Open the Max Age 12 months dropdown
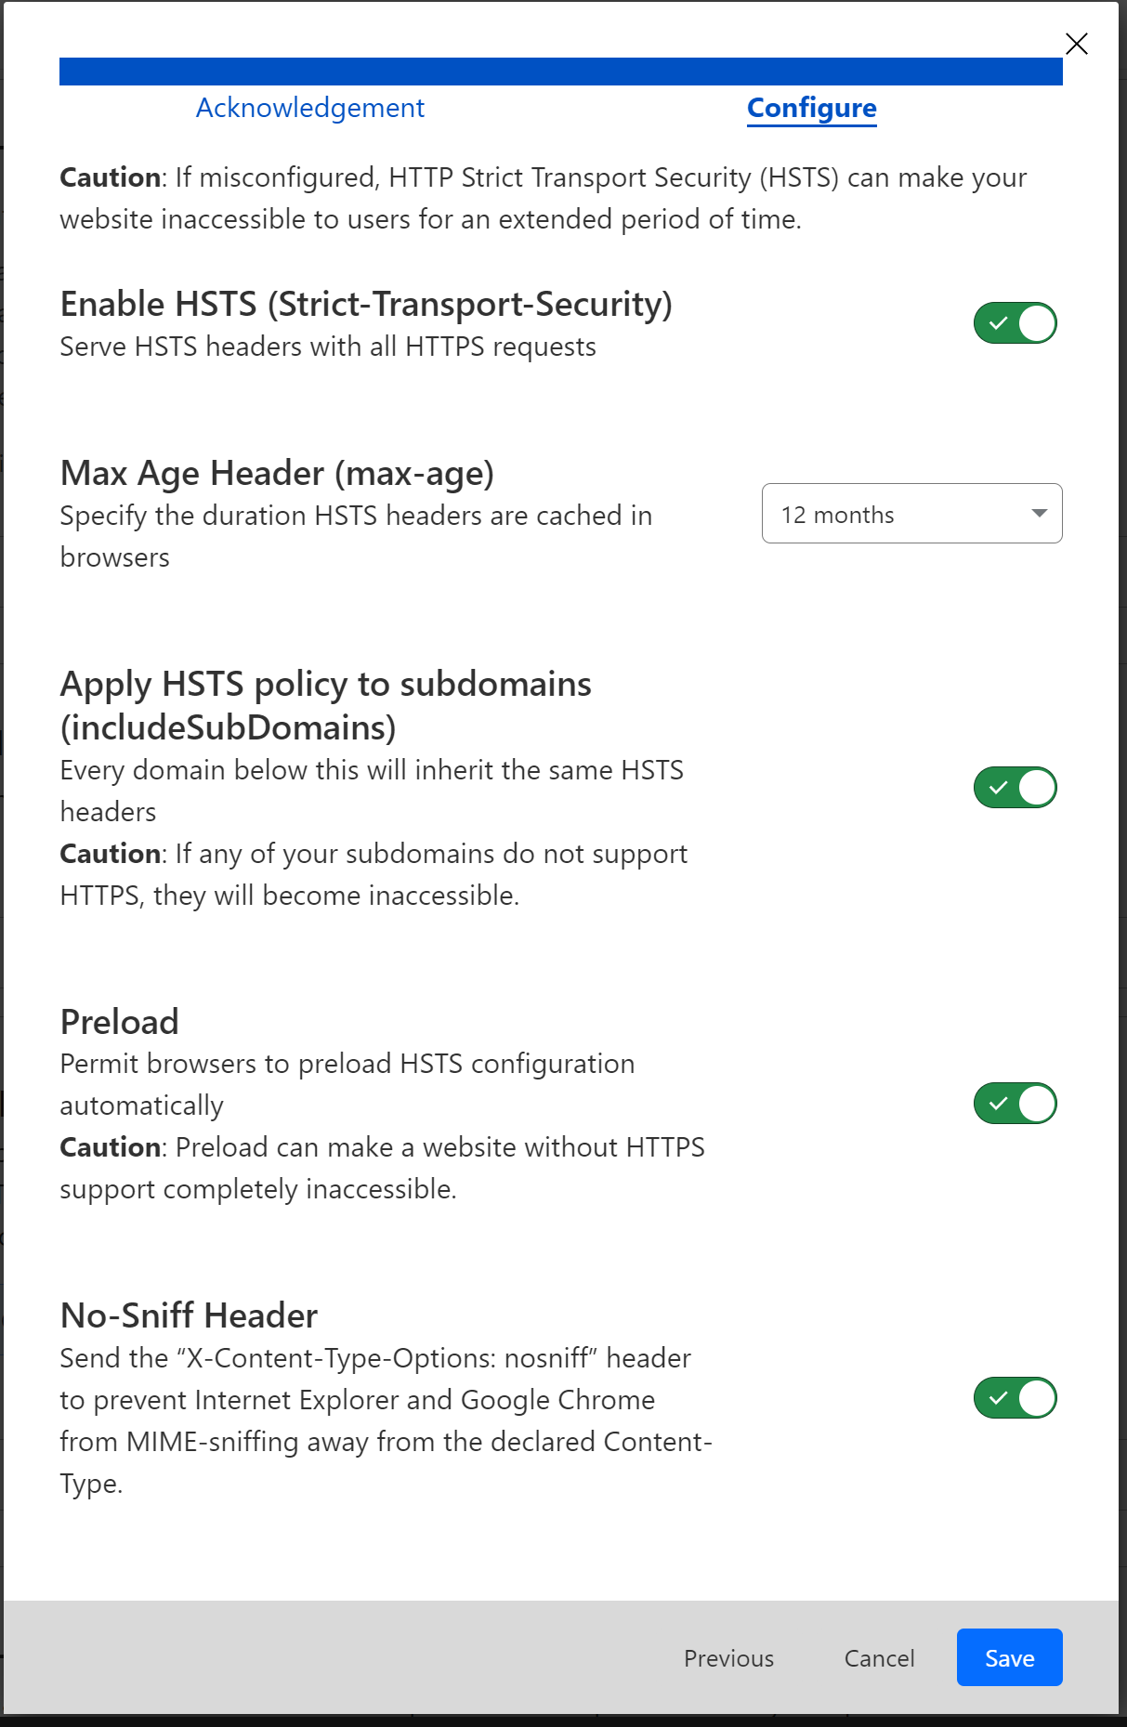 point(911,514)
